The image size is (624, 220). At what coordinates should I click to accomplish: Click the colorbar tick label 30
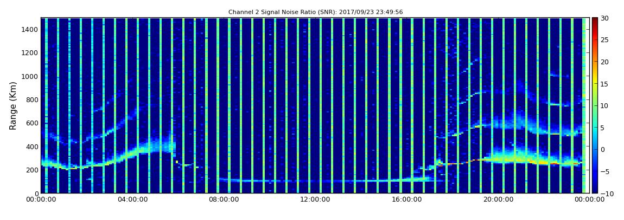point(604,18)
